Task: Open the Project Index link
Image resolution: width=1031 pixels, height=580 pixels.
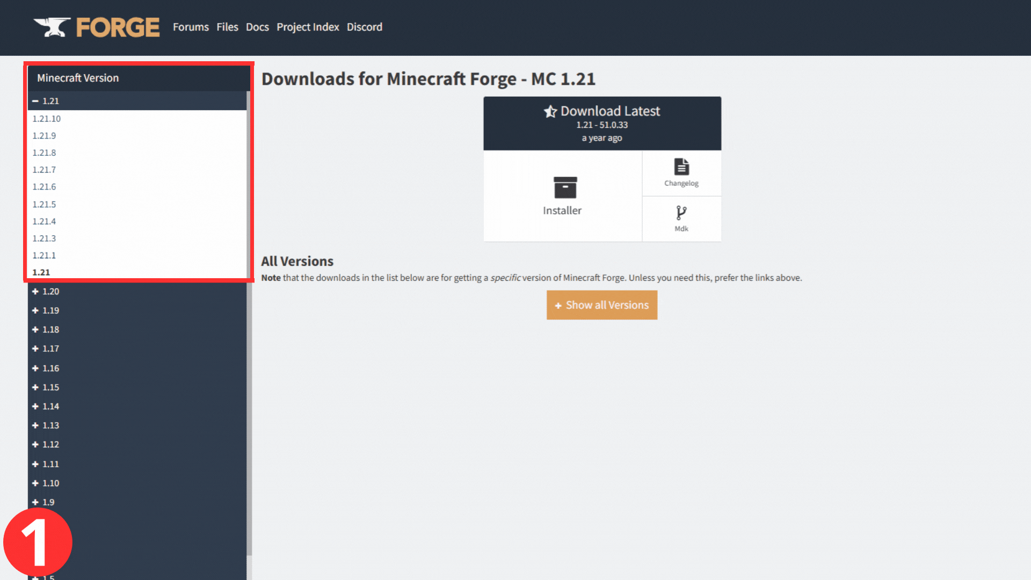Action: (308, 27)
